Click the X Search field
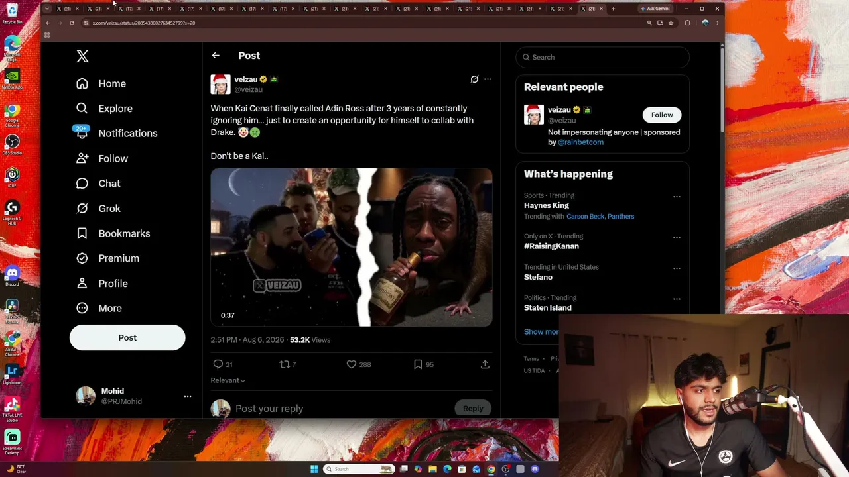 point(602,57)
